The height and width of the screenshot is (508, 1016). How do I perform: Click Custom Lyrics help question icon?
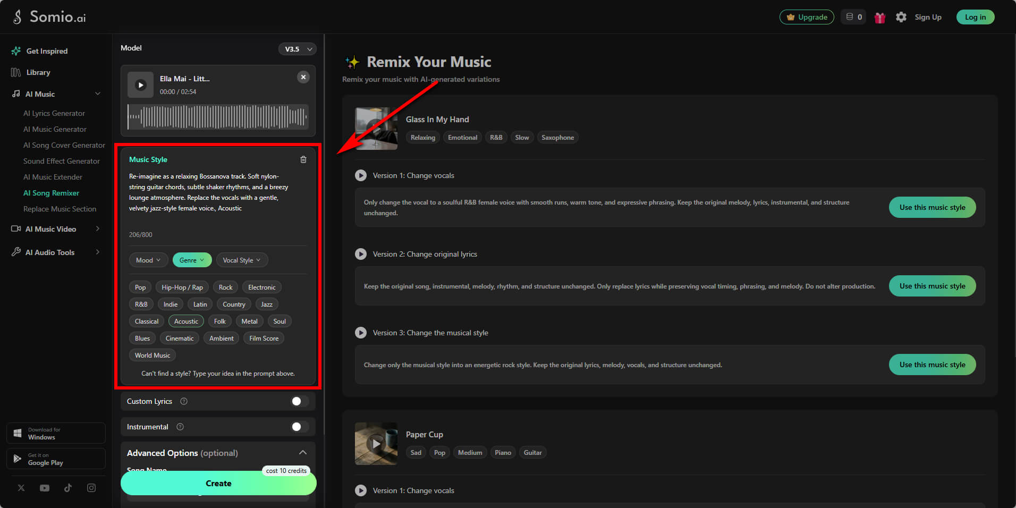pyautogui.click(x=184, y=401)
